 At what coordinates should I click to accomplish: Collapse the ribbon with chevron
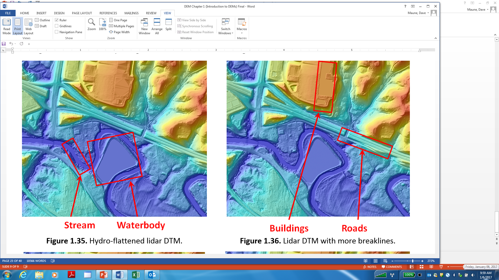436,38
